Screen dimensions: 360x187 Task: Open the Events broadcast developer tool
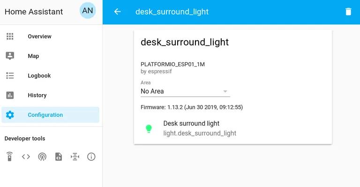42,157
